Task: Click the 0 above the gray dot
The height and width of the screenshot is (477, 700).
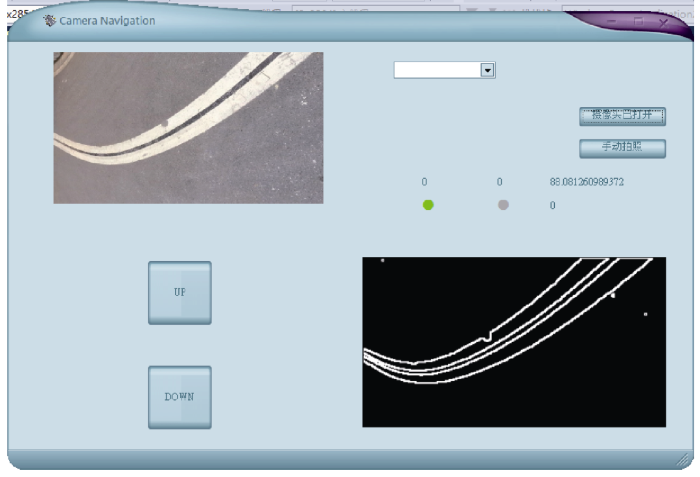Action: click(x=500, y=181)
